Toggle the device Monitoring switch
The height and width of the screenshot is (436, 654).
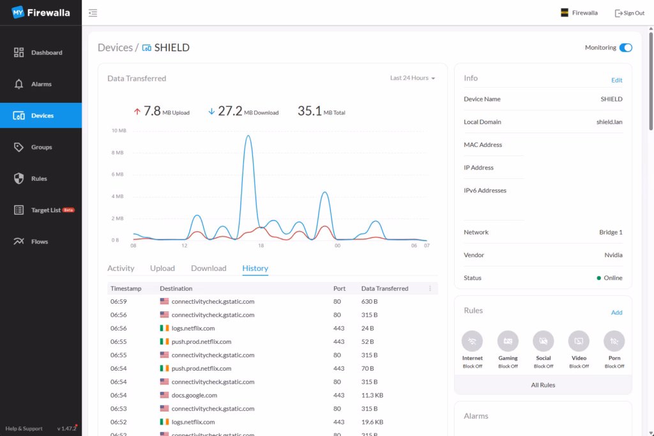[625, 48]
